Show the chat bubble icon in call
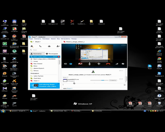 [71, 64]
